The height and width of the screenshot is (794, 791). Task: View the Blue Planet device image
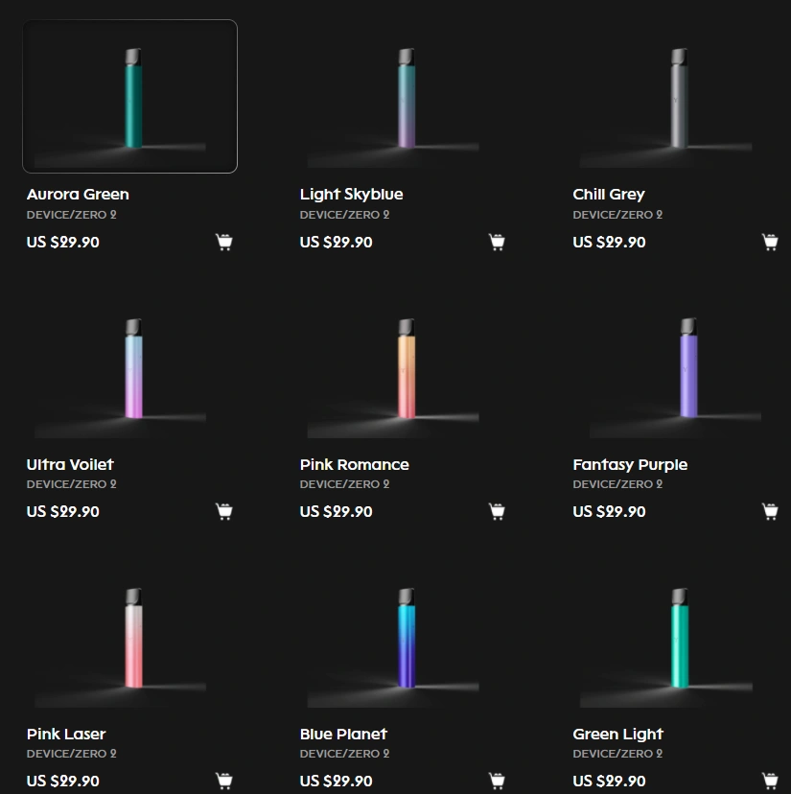click(403, 636)
